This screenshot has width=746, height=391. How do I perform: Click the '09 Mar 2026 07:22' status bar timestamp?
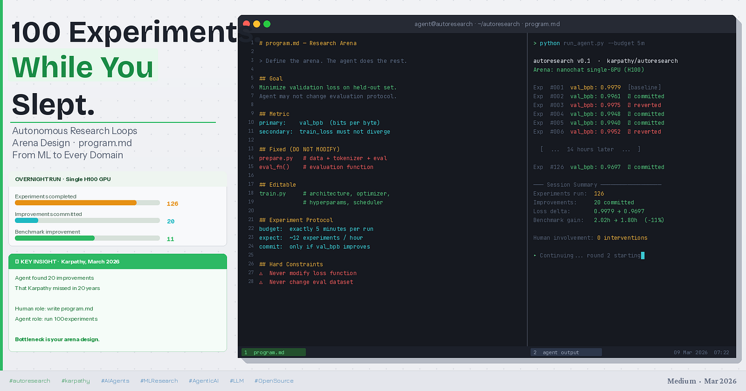701,352
